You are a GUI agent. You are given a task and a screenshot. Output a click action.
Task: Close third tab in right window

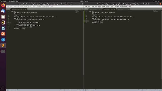click(128, 9)
